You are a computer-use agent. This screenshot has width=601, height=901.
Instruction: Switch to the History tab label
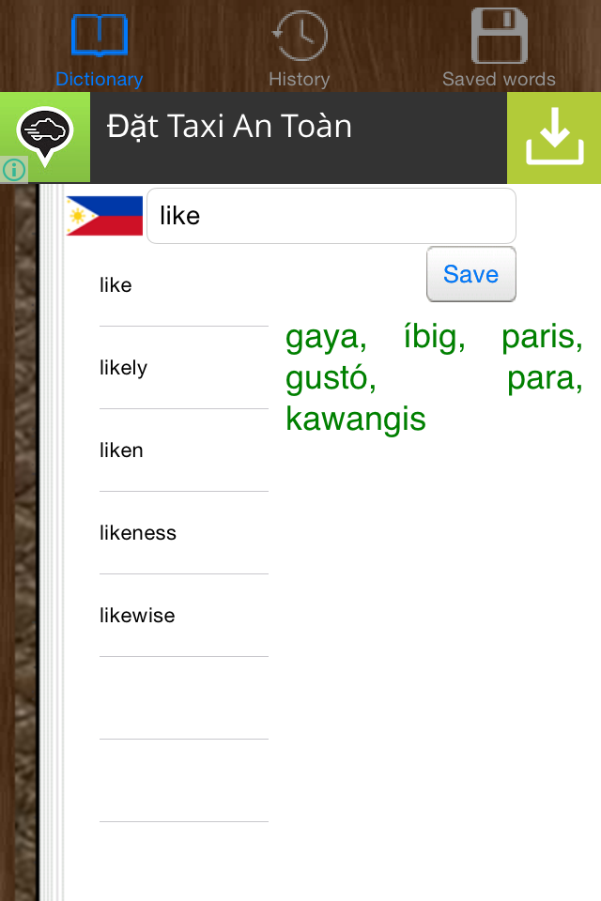(300, 79)
